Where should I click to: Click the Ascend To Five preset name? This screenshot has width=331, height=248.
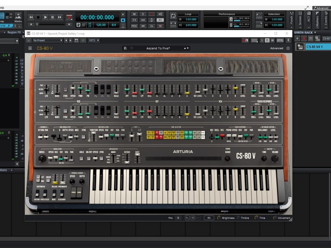click(158, 48)
